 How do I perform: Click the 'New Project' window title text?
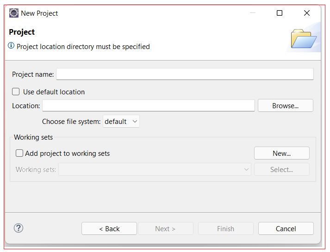[39, 13]
